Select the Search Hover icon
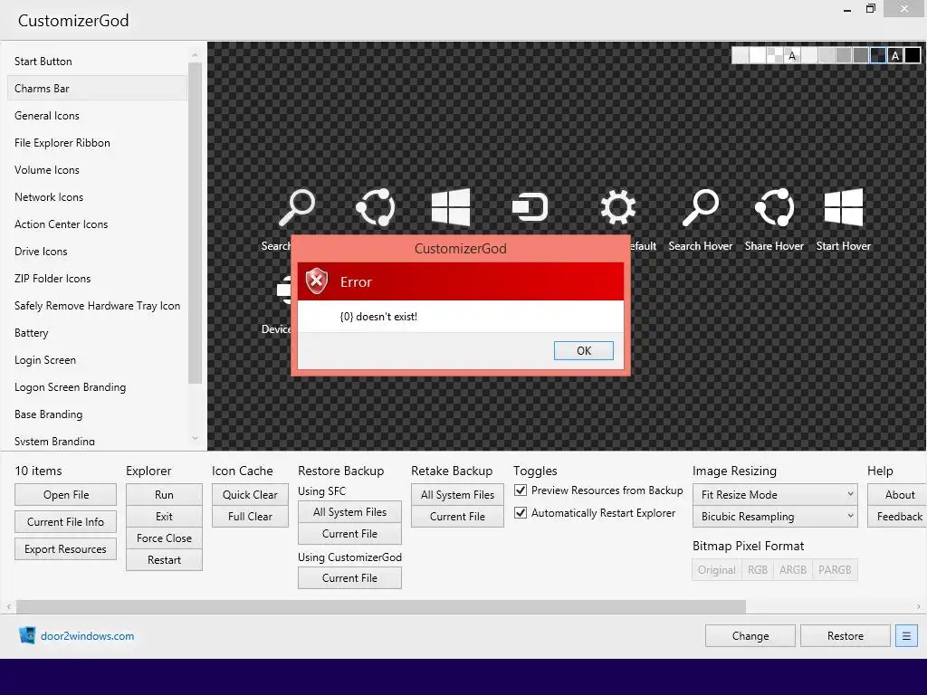 pos(701,207)
